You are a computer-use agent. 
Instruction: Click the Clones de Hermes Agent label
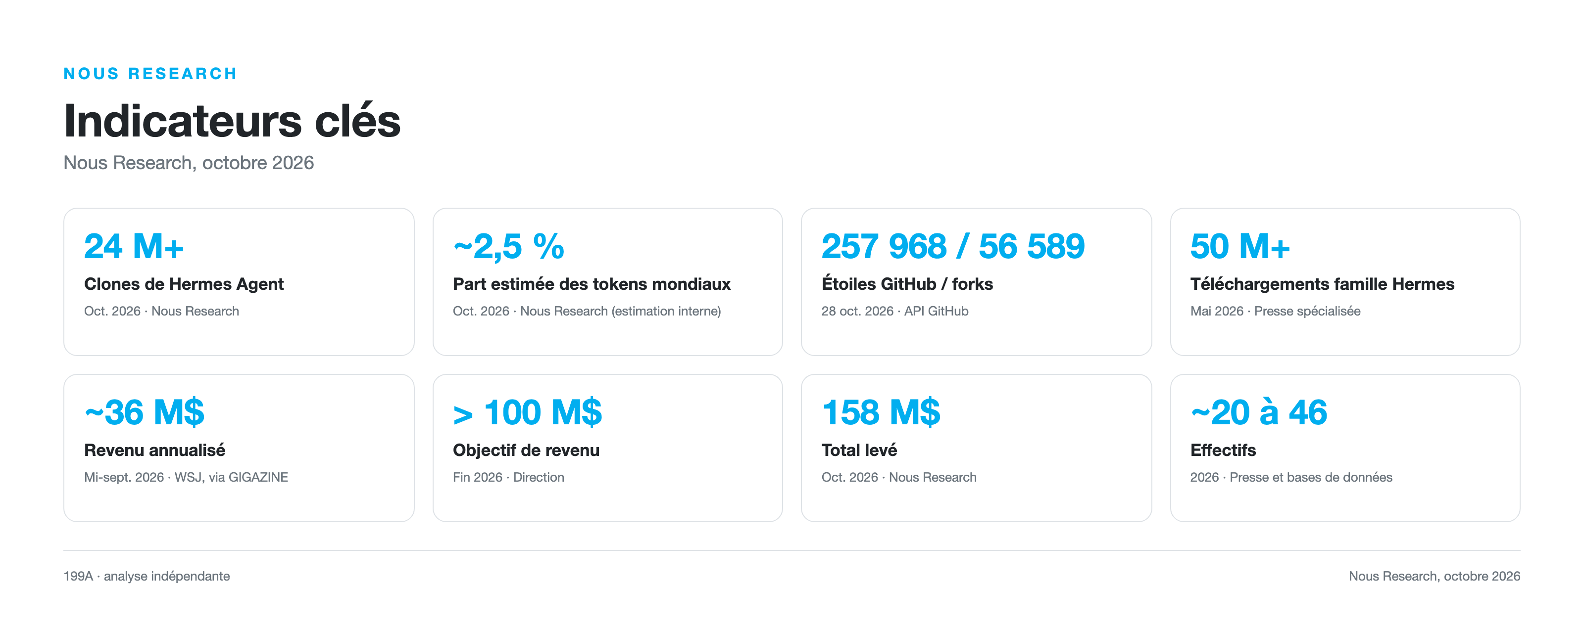point(184,284)
